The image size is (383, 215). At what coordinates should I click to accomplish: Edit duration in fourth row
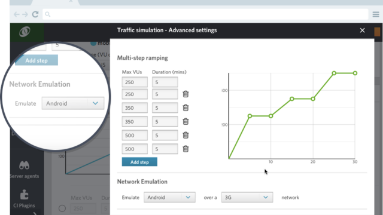165,121
